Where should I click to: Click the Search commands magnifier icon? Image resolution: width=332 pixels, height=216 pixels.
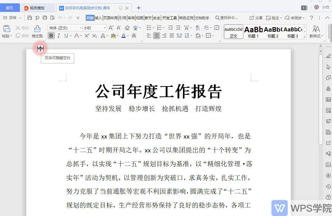pos(217,18)
